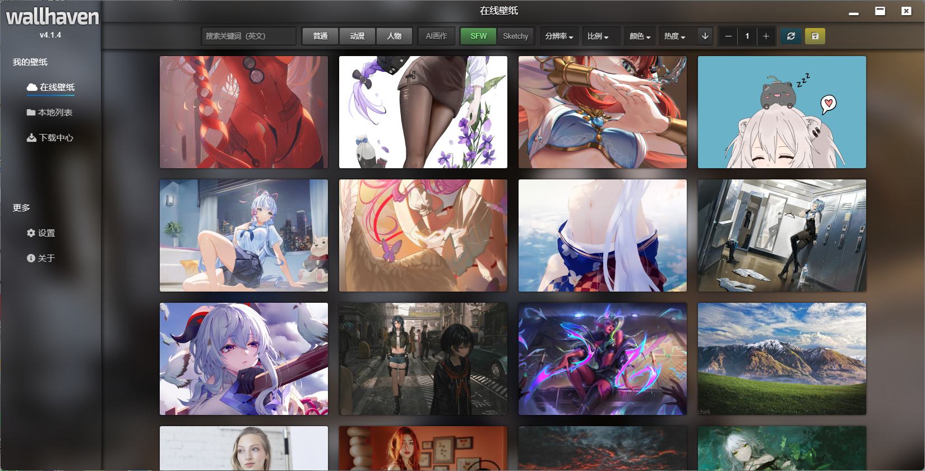
Task: Toggle the AI画作 filter
Action: [x=436, y=36]
